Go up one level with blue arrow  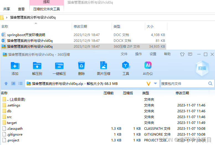pos(6,83)
